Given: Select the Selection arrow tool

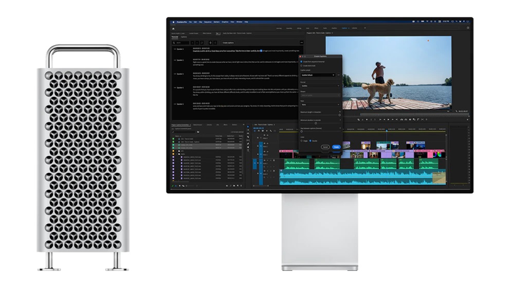Looking at the screenshot, I should coord(248,126).
